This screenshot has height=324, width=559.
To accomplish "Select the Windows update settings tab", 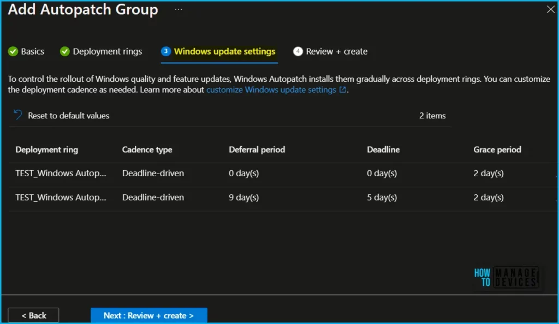I will pyautogui.click(x=218, y=52).
